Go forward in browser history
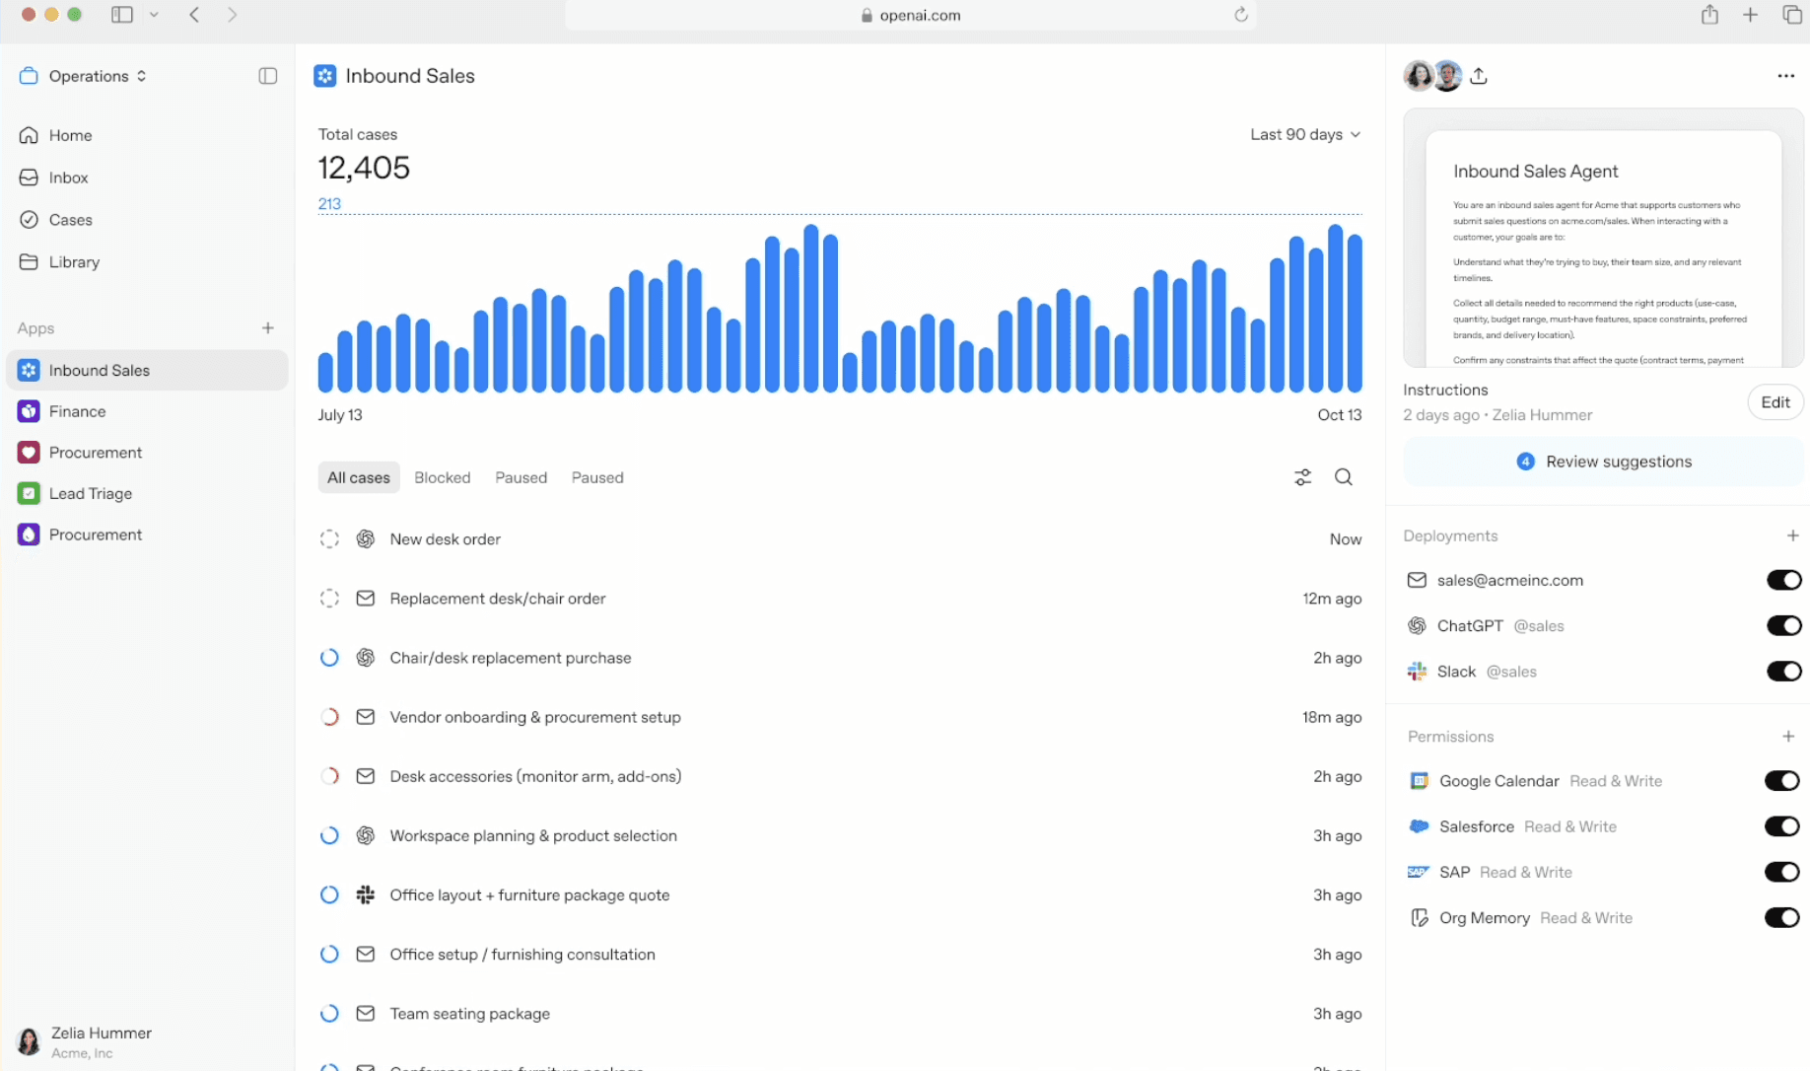The height and width of the screenshot is (1071, 1810). [232, 15]
